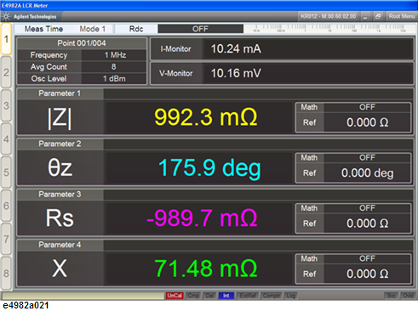Click the Parameter 4 title label
This screenshot has height=311, width=418.
(x=60, y=245)
